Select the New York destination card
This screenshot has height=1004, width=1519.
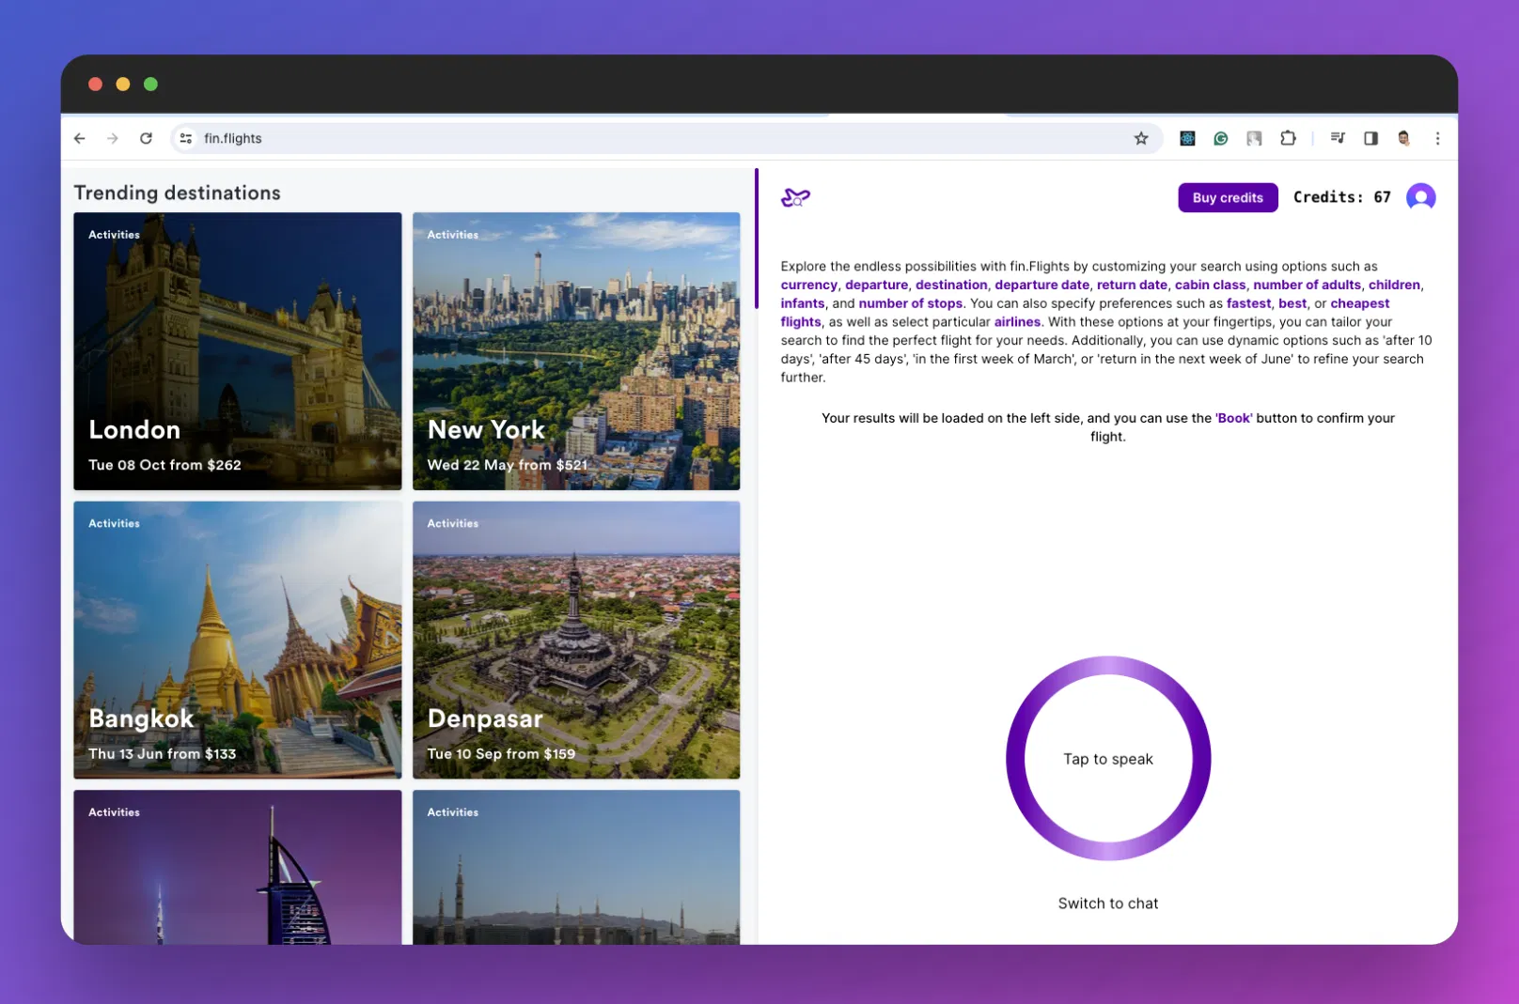pos(576,351)
